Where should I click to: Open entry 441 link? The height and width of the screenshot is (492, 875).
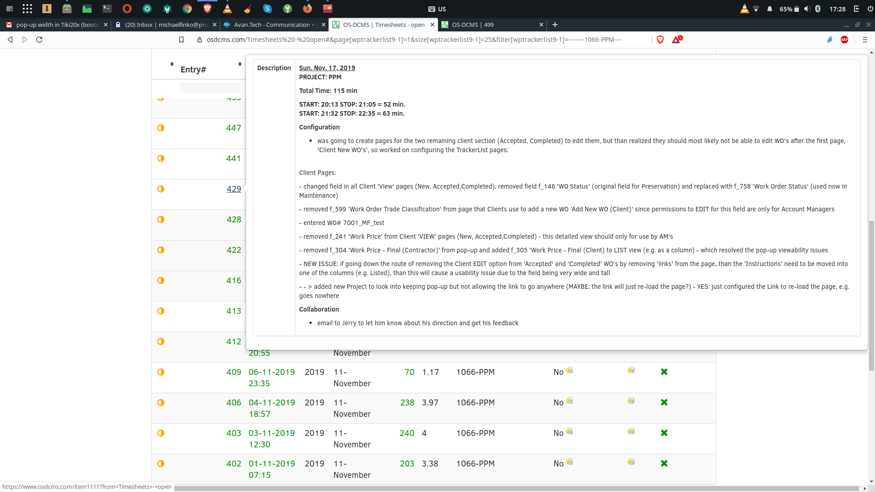234,159
